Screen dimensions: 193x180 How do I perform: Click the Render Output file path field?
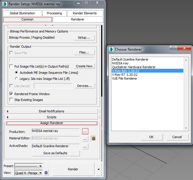[x=52, y=60]
